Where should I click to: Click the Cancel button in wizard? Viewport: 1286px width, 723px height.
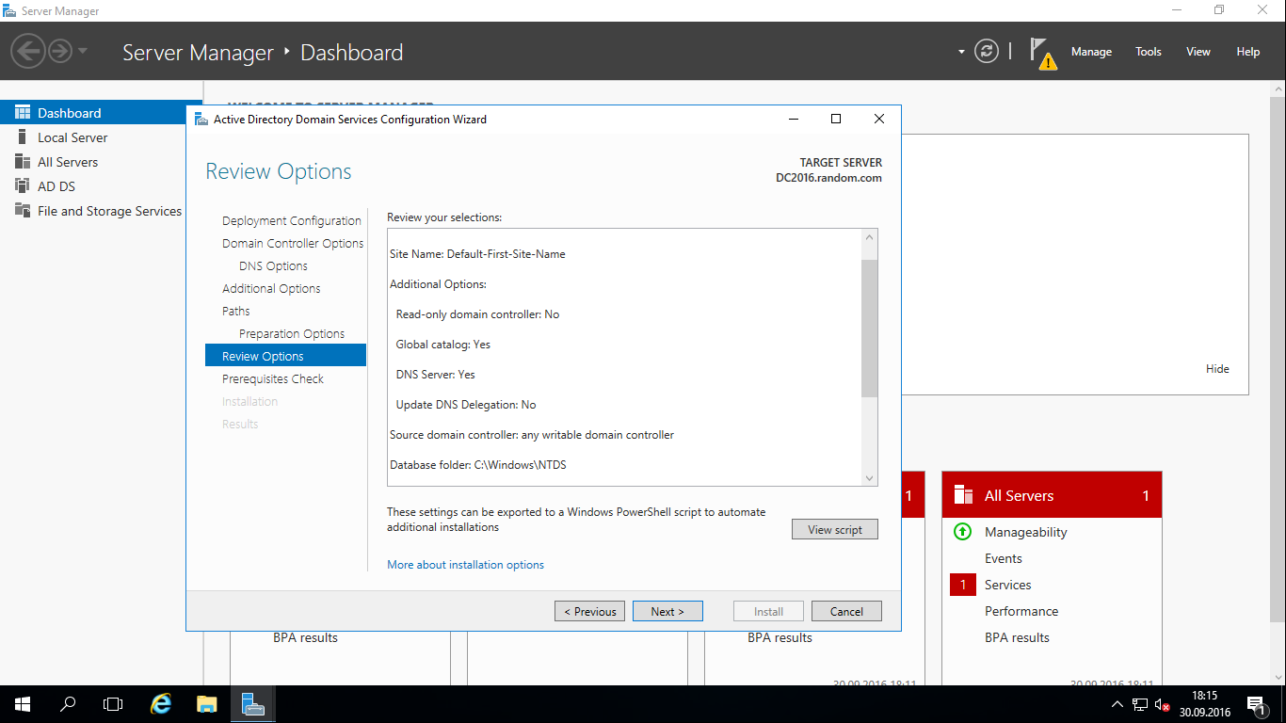click(x=846, y=611)
